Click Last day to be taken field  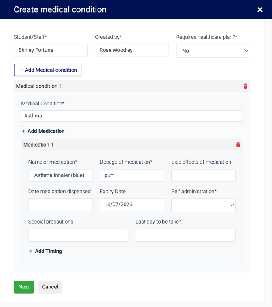tap(185, 235)
